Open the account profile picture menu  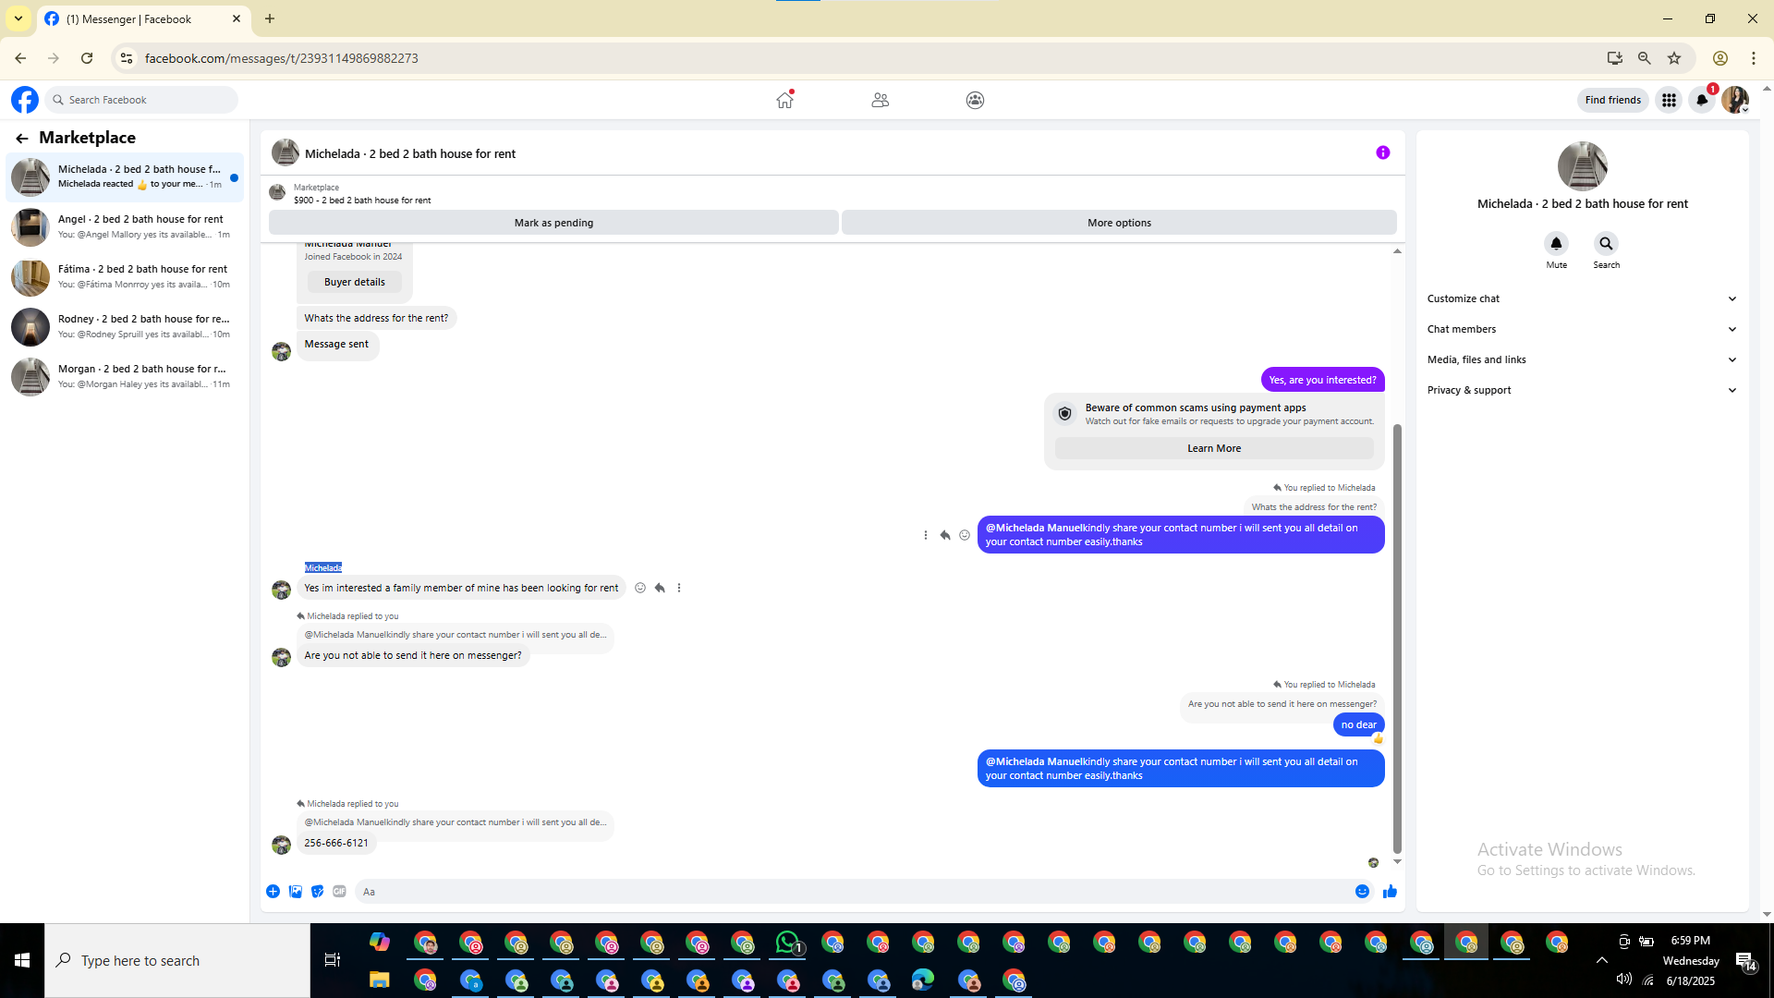[1735, 100]
